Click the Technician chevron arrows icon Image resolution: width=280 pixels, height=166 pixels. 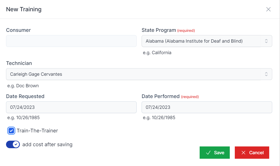(266, 74)
